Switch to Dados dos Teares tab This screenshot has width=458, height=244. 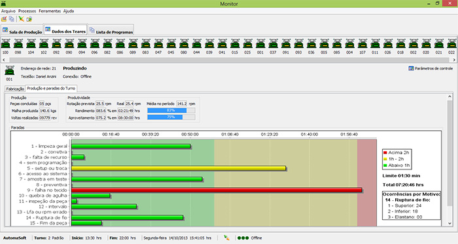click(65, 30)
